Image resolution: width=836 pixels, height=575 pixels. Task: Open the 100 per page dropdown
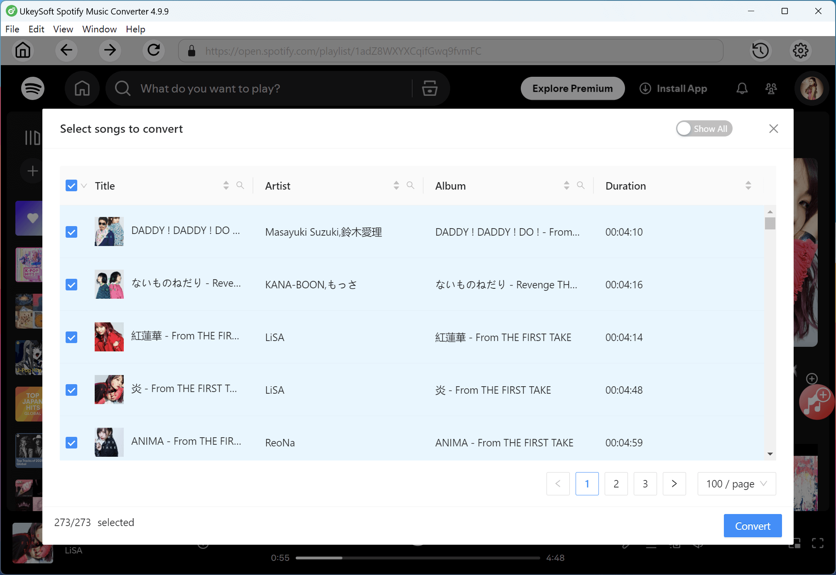736,484
